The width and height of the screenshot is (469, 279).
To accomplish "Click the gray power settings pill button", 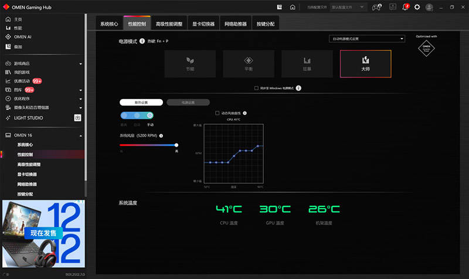I will coord(188,102).
